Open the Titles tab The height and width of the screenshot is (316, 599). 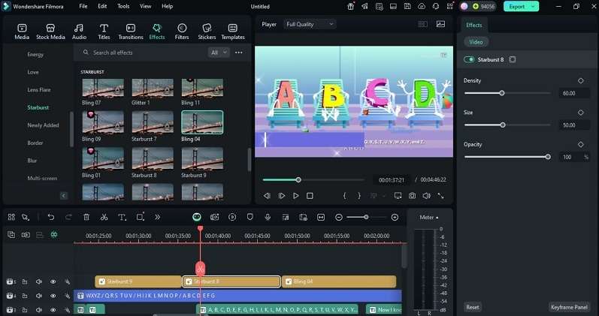click(104, 32)
